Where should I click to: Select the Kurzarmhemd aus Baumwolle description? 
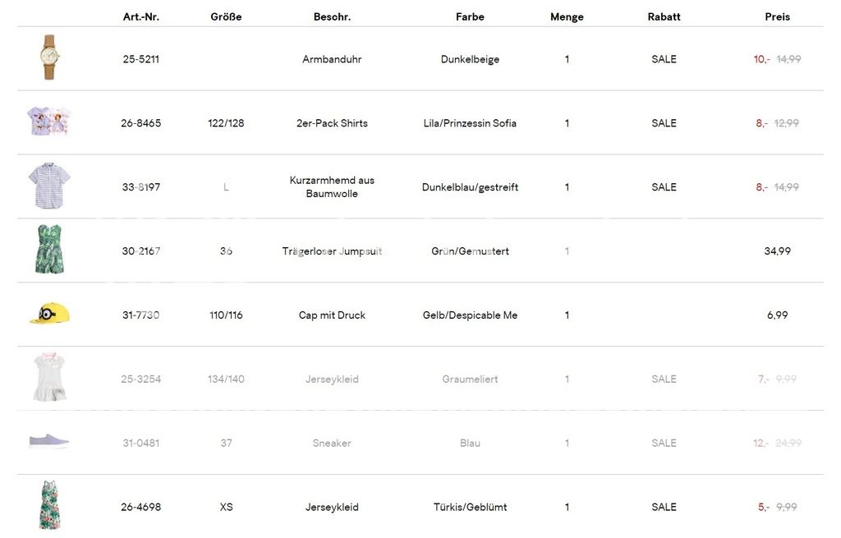(x=332, y=187)
